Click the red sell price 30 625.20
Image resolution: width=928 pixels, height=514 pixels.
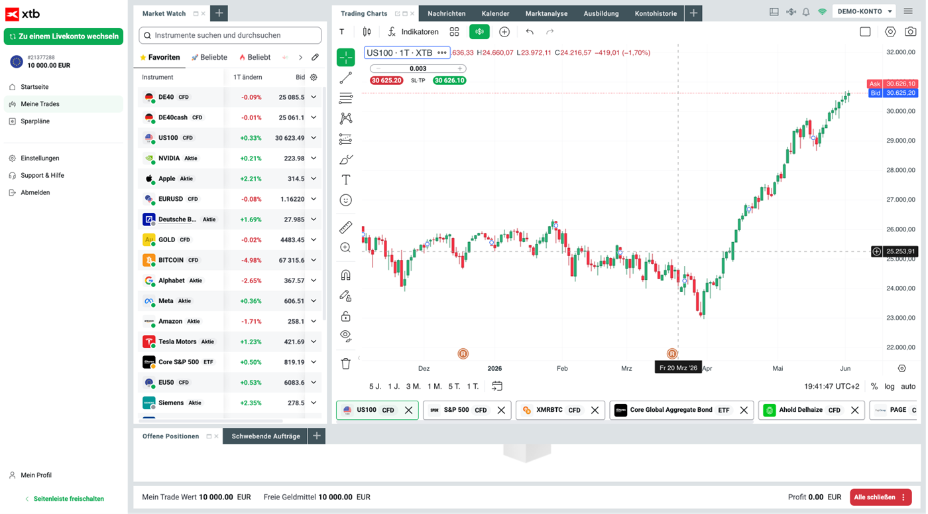[386, 80]
